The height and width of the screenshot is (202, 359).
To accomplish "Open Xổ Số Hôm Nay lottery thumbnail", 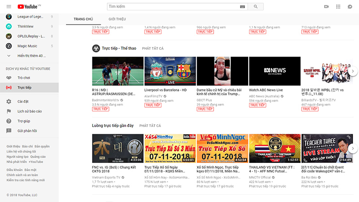I will (x=170, y=149).
